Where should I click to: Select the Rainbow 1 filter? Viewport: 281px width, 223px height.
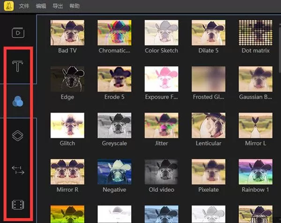(x=255, y=171)
